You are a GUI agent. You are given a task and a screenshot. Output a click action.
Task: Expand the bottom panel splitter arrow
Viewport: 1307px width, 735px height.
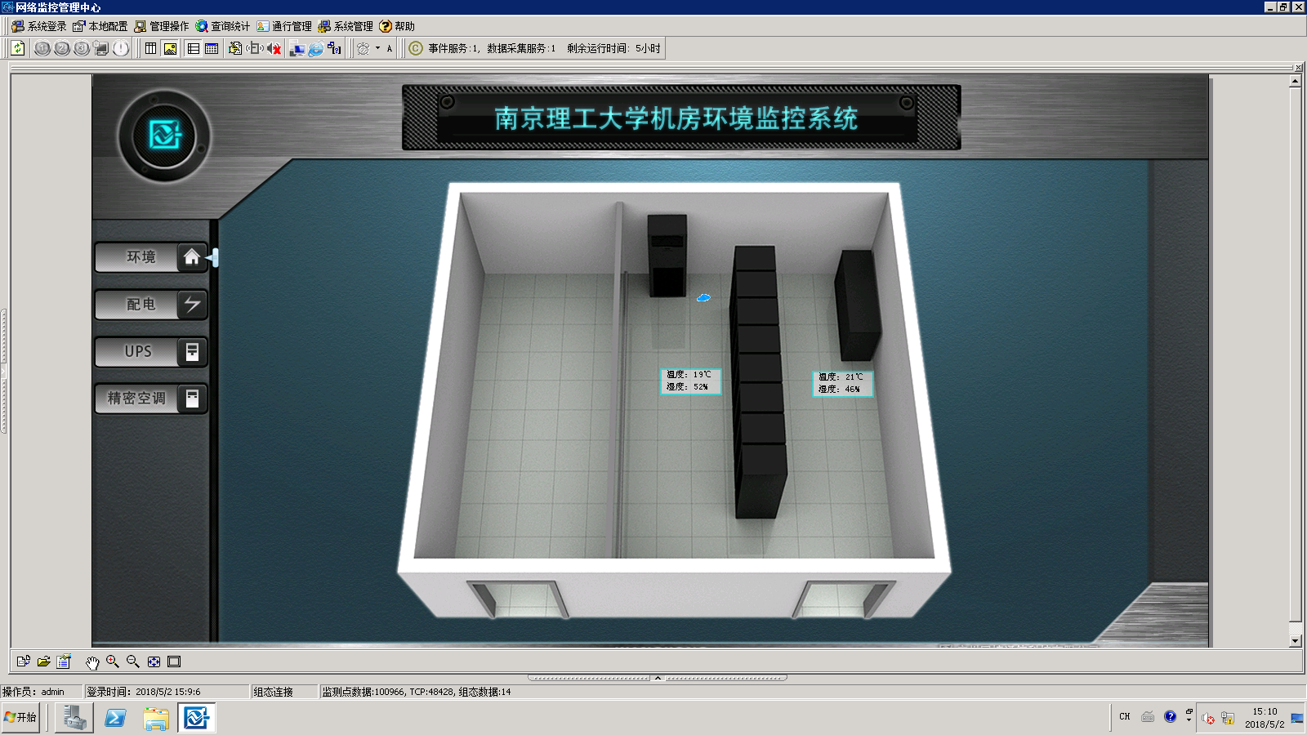click(x=658, y=678)
